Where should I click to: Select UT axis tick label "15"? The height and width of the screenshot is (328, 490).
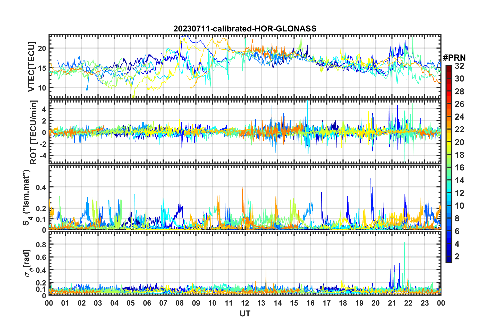(294, 303)
